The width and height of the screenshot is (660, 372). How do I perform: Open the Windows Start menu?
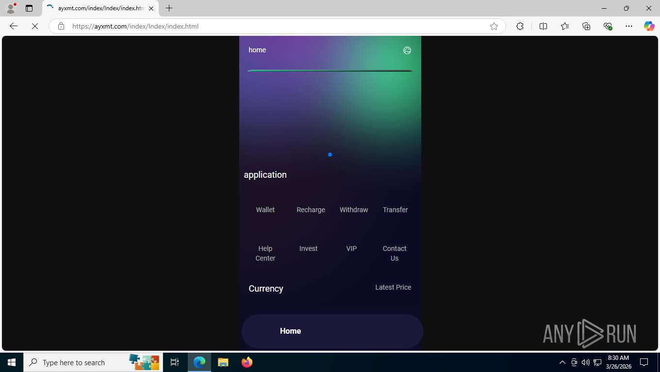tap(12, 362)
